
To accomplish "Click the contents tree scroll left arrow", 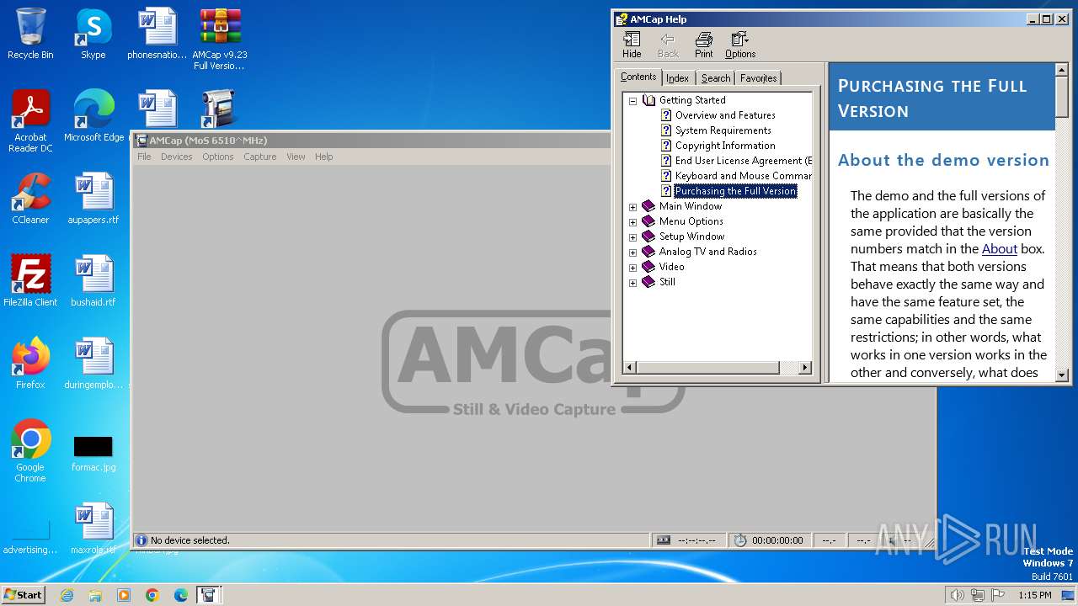I will 630,368.
